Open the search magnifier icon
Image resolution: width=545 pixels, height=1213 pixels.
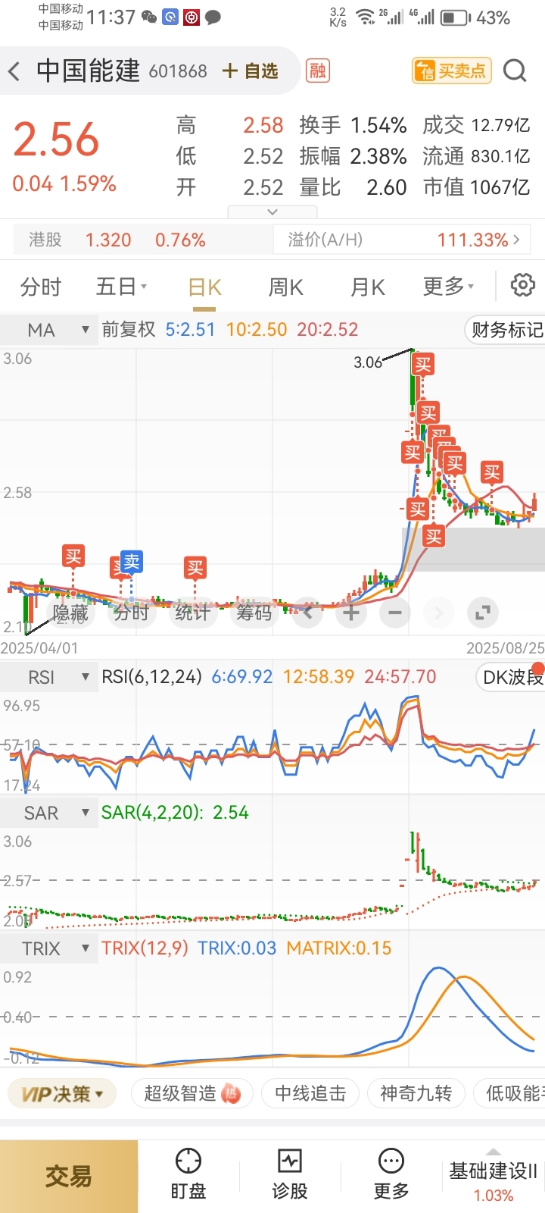pyautogui.click(x=515, y=71)
